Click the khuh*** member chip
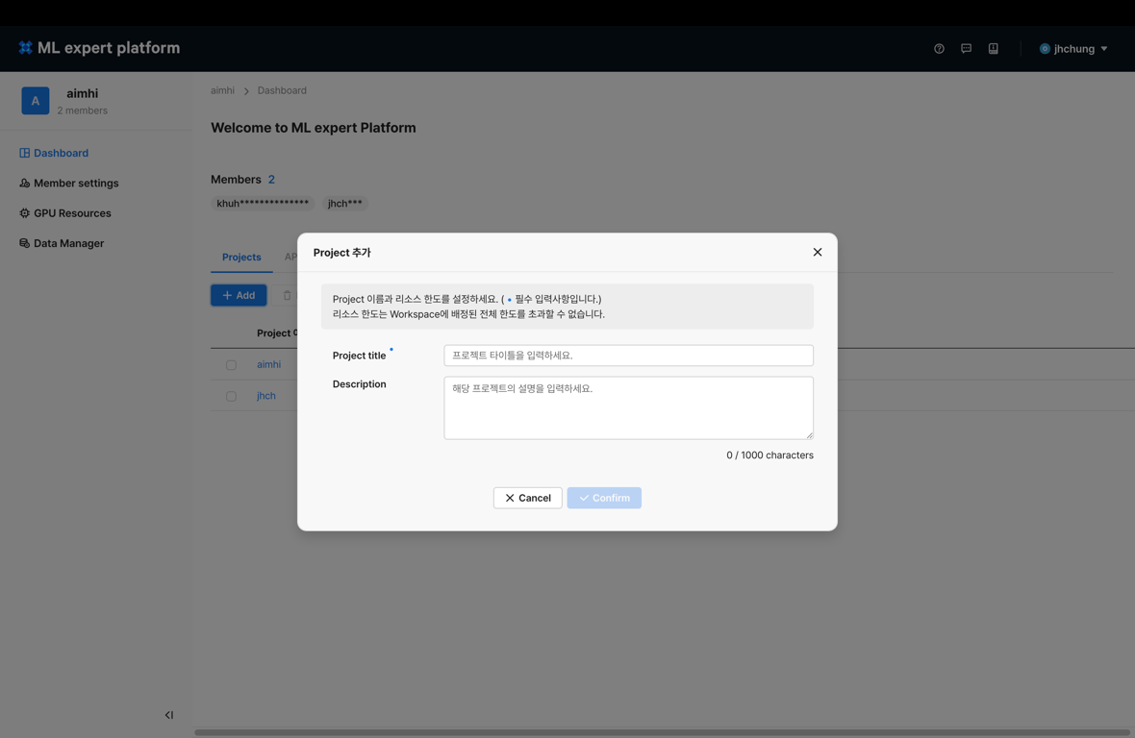 pyautogui.click(x=263, y=203)
